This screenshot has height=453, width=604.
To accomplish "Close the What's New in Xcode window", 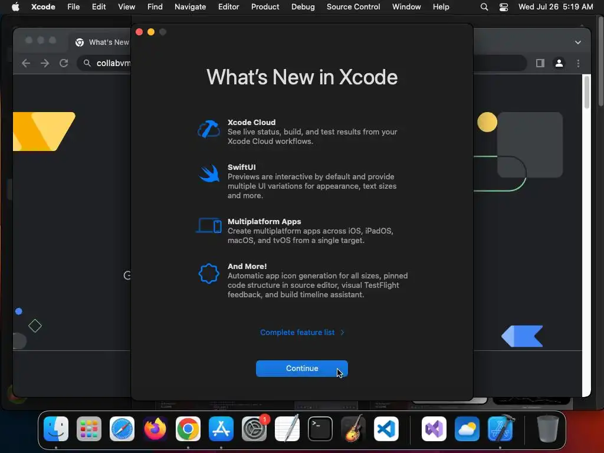I will (139, 32).
